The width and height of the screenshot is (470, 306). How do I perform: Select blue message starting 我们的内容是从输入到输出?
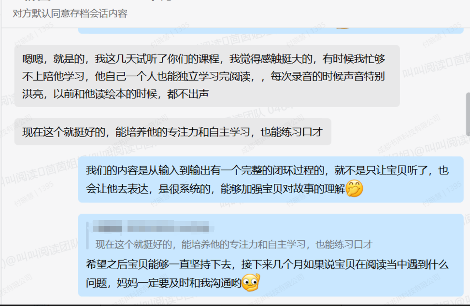tap(271, 180)
